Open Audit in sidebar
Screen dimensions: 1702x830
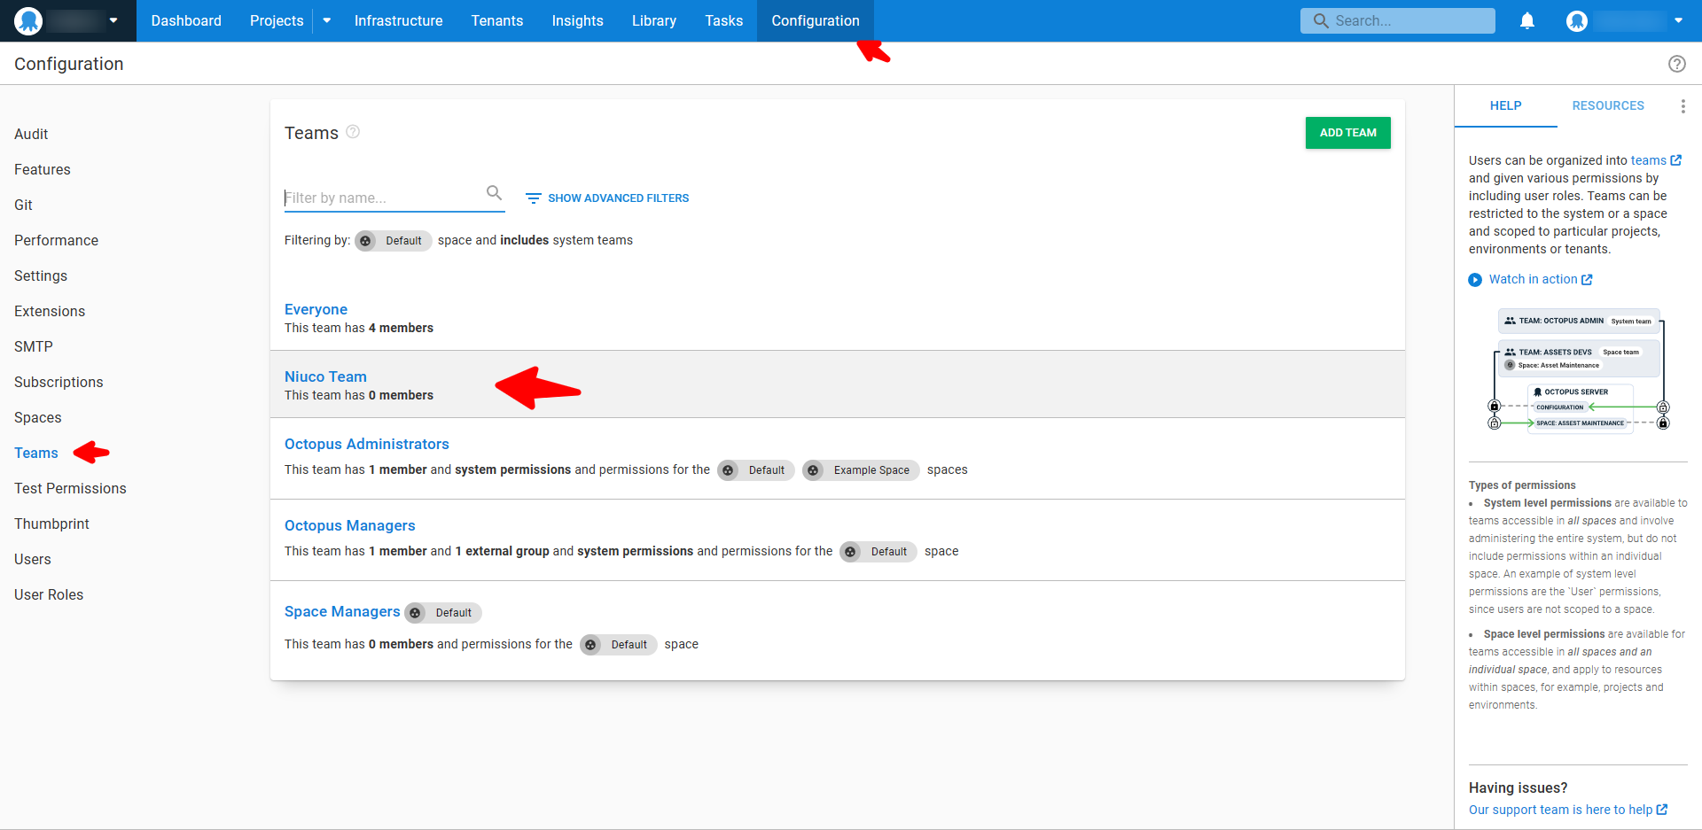point(31,134)
